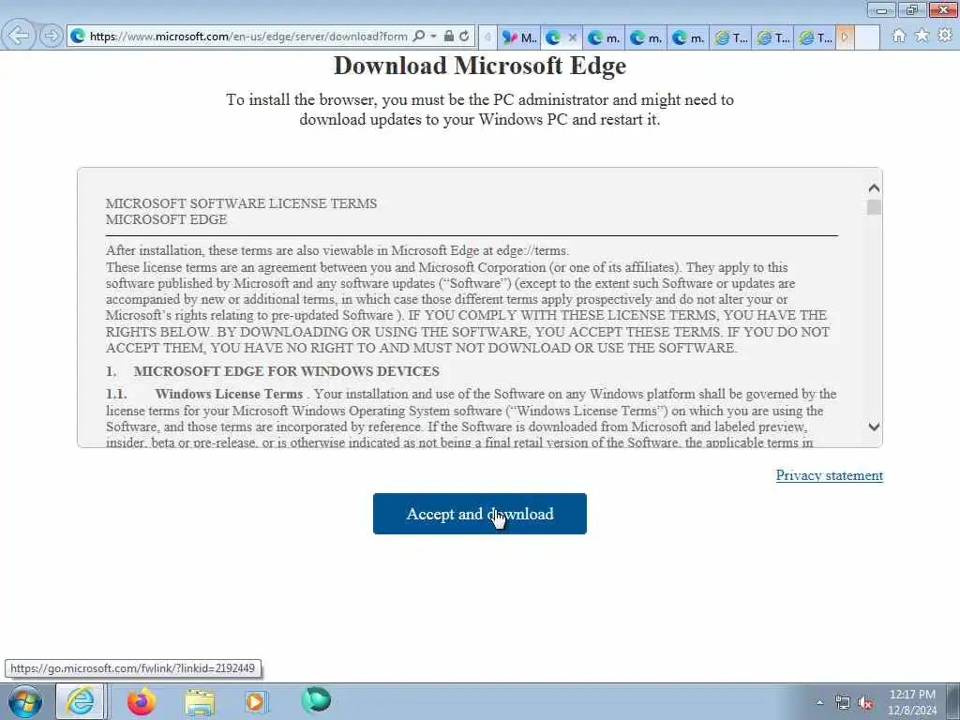Click 'MICROSOFT EDGE FOR WINDOWS DEVICES' section heading
The image size is (960, 720).
287,371
